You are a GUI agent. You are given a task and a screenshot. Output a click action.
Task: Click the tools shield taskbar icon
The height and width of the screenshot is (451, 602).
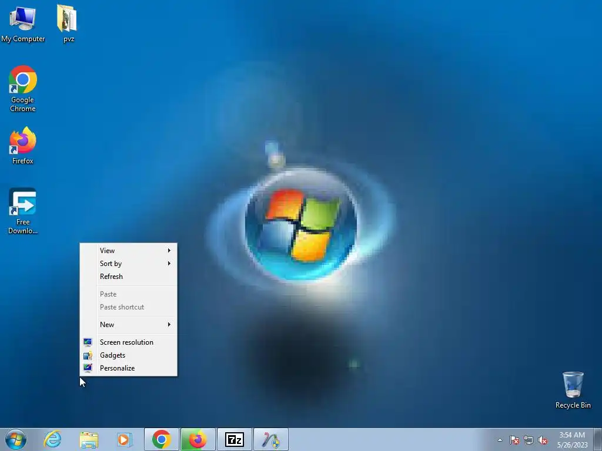click(x=270, y=439)
